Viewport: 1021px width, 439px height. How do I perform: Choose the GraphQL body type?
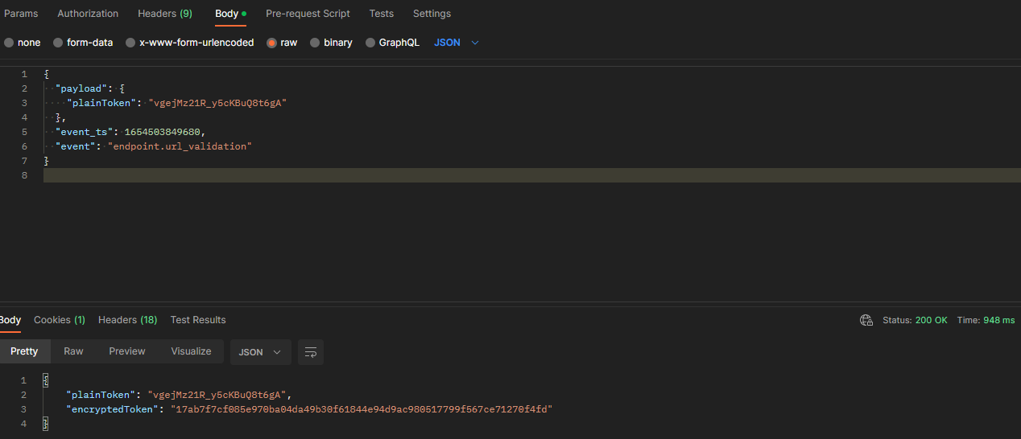coord(392,43)
